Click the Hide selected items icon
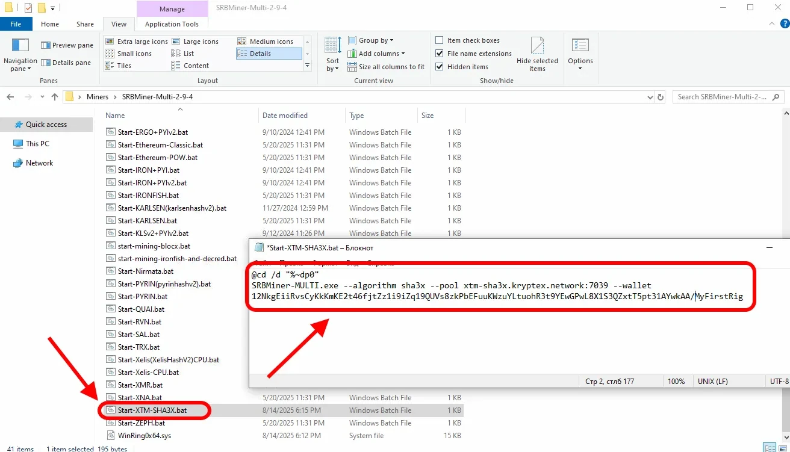The height and width of the screenshot is (452, 790). point(537,46)
